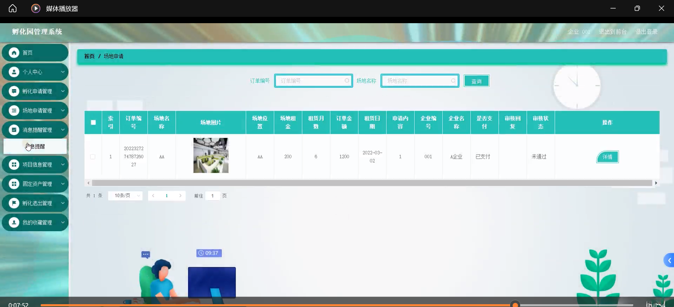Expand the 场地申请管理 chevron
This screenshot has width=674, height=307.
pos(63,111)
